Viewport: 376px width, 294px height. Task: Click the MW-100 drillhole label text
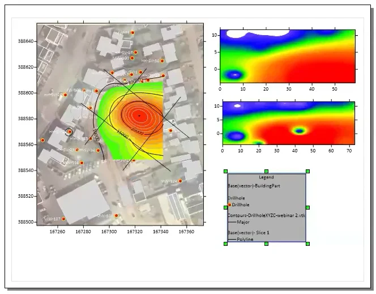[121, 58]
